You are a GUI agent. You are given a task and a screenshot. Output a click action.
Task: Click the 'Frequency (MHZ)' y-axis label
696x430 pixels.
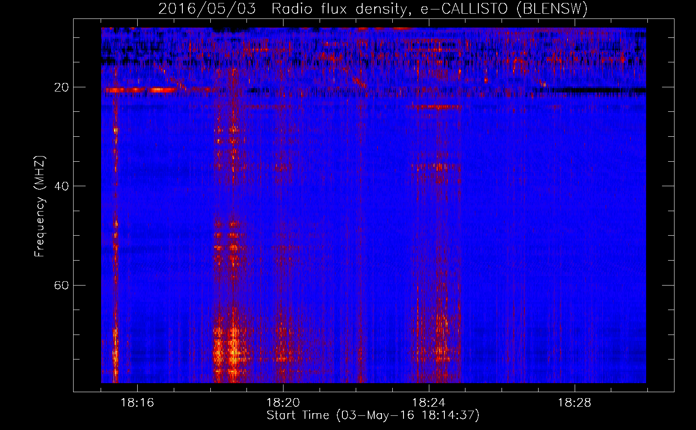40,206
